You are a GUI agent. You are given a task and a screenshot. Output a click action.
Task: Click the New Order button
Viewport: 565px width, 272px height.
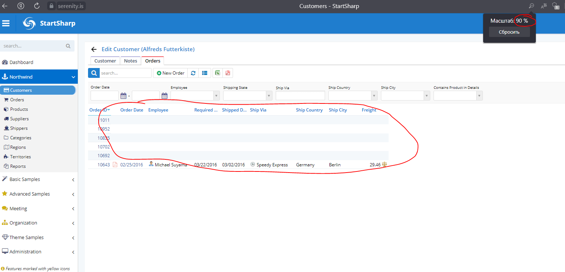(x=170, y=73)
